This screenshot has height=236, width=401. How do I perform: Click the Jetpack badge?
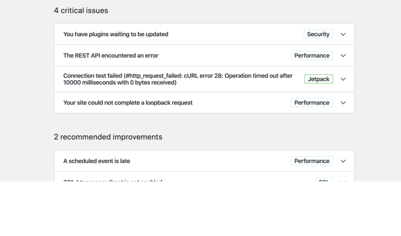coord(318,79)
